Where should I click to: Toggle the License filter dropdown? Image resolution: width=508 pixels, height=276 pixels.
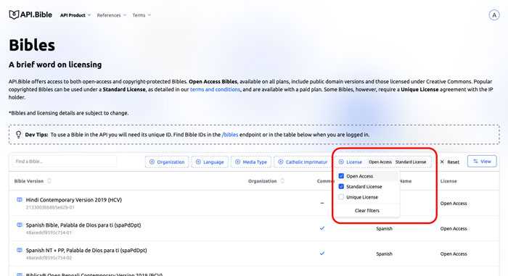tap(351, 162)
